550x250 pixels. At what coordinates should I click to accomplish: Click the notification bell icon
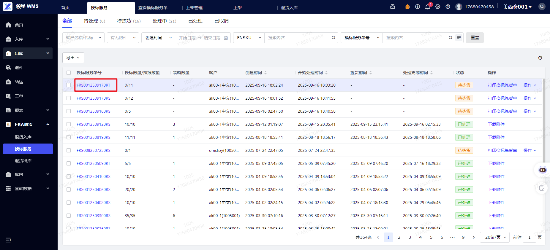(x=428, y=7)
